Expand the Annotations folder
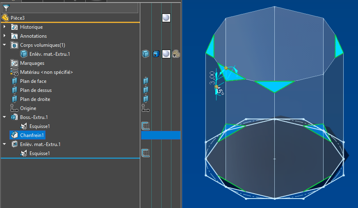358x208 pixels. [5, 36]
